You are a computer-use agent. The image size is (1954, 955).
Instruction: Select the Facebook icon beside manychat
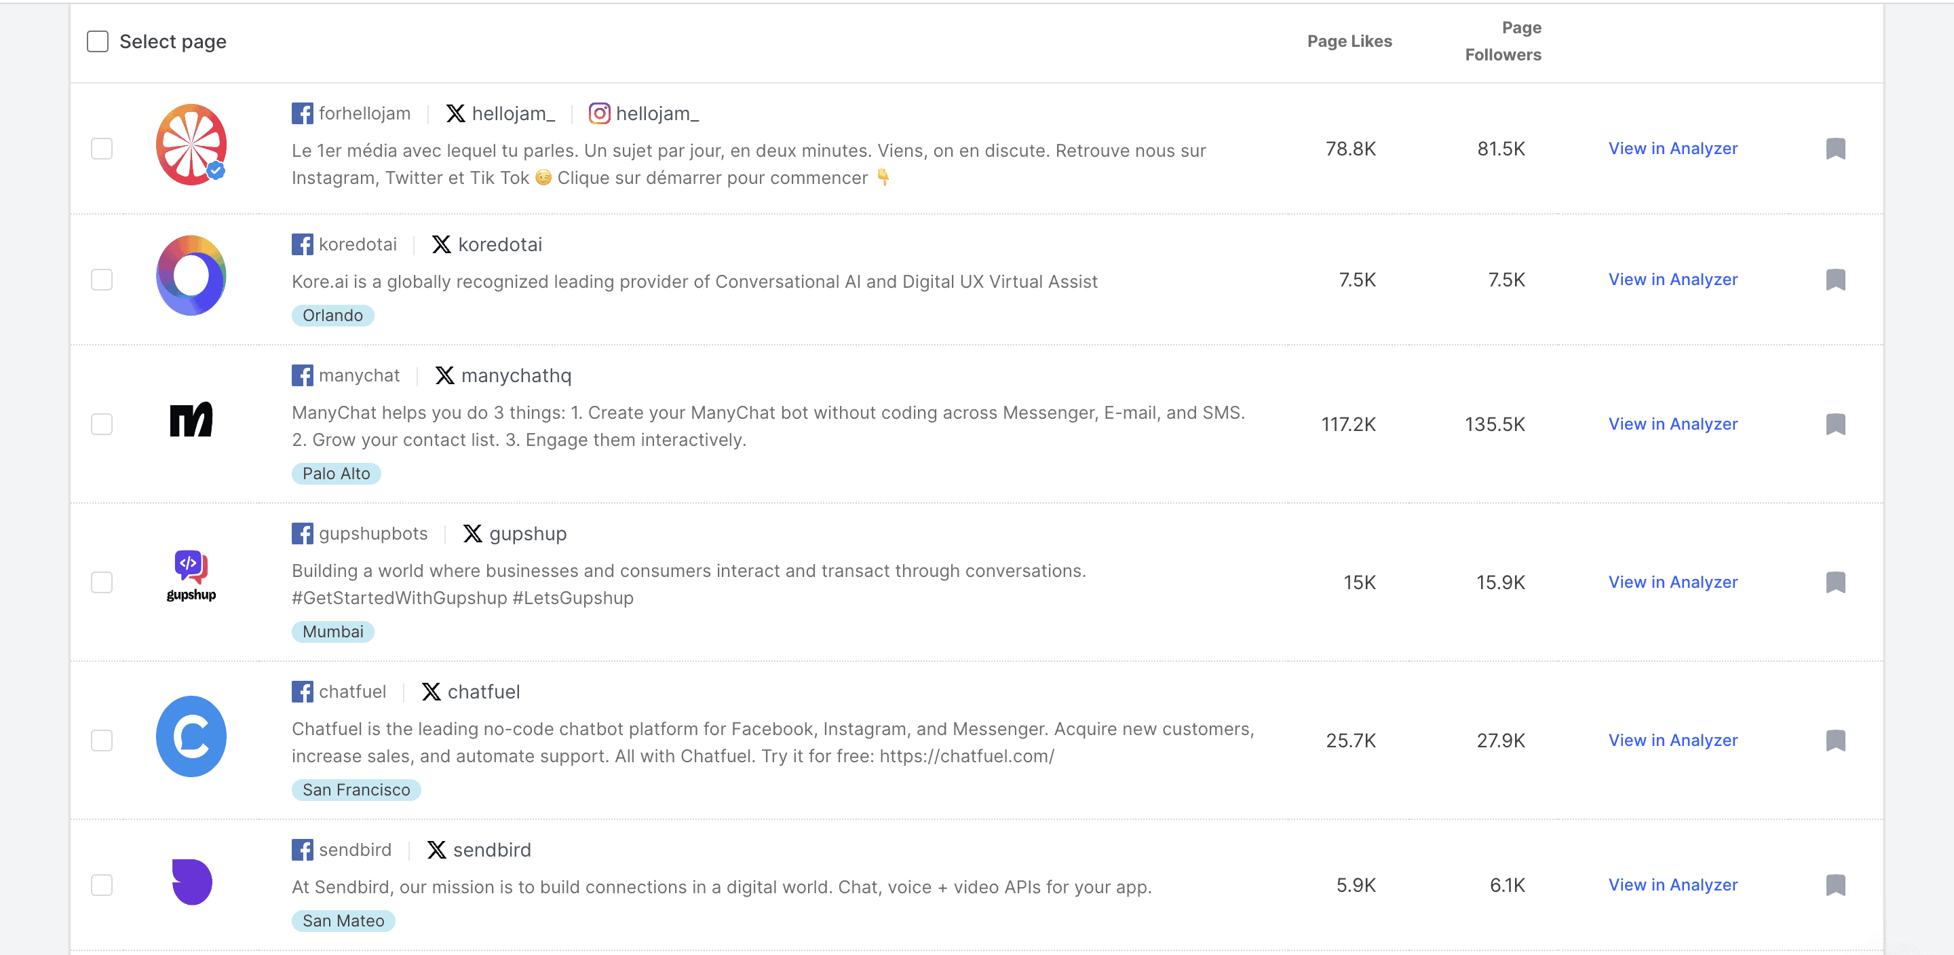pos(303,374)
